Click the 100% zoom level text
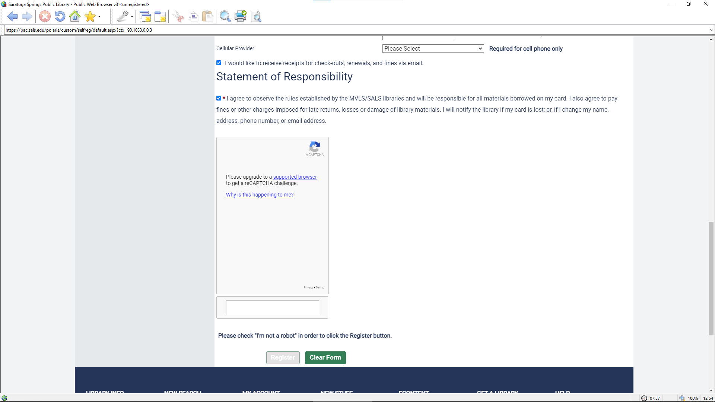The height and width of the screenshot is (402, 715). pos(693,398)
